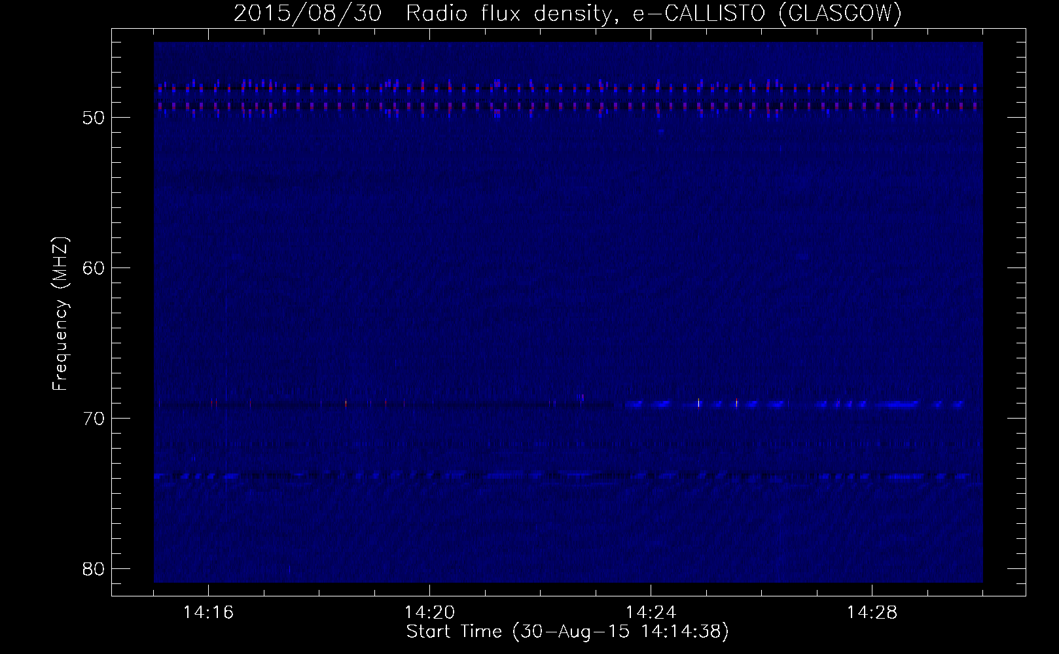Select the 60 frequency tick label
Screen dimensions: 1059x654
[95, 268]
